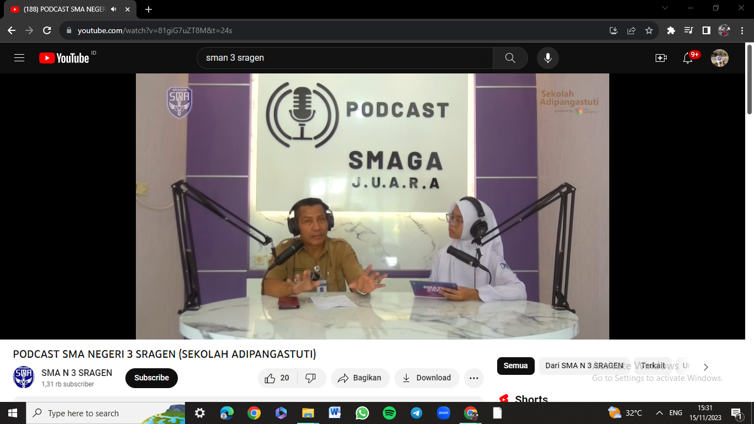Subscribe to the SMA N 3 SRAGEN channel
754x424 pixels.
point(151,378)
